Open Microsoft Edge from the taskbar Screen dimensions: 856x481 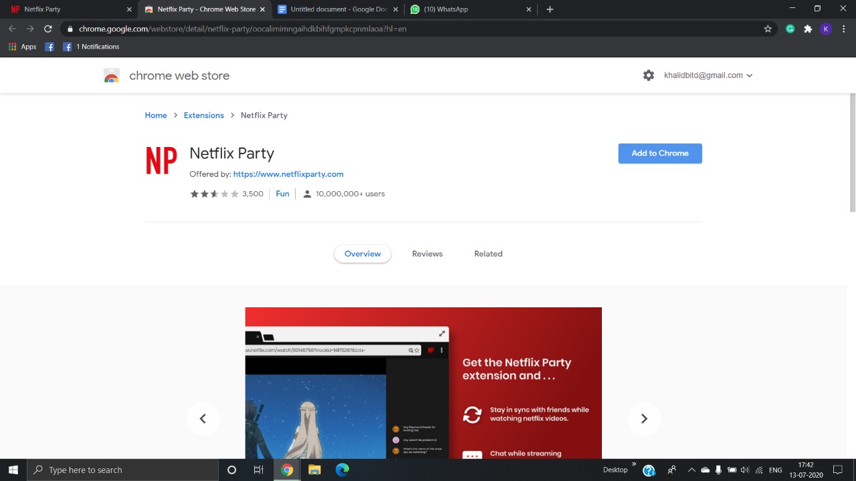pyautogui.click(x=342, y=470)
